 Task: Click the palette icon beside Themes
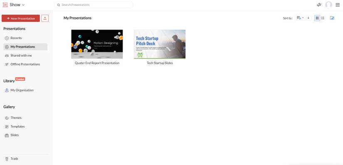pyautogui.click(x=7, y=118)
